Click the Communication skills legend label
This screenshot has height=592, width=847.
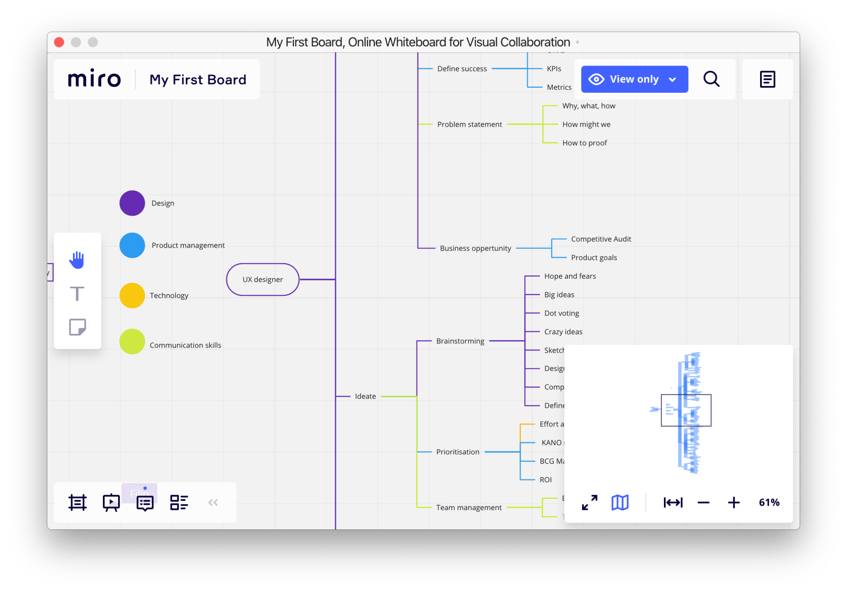[185, 345]
